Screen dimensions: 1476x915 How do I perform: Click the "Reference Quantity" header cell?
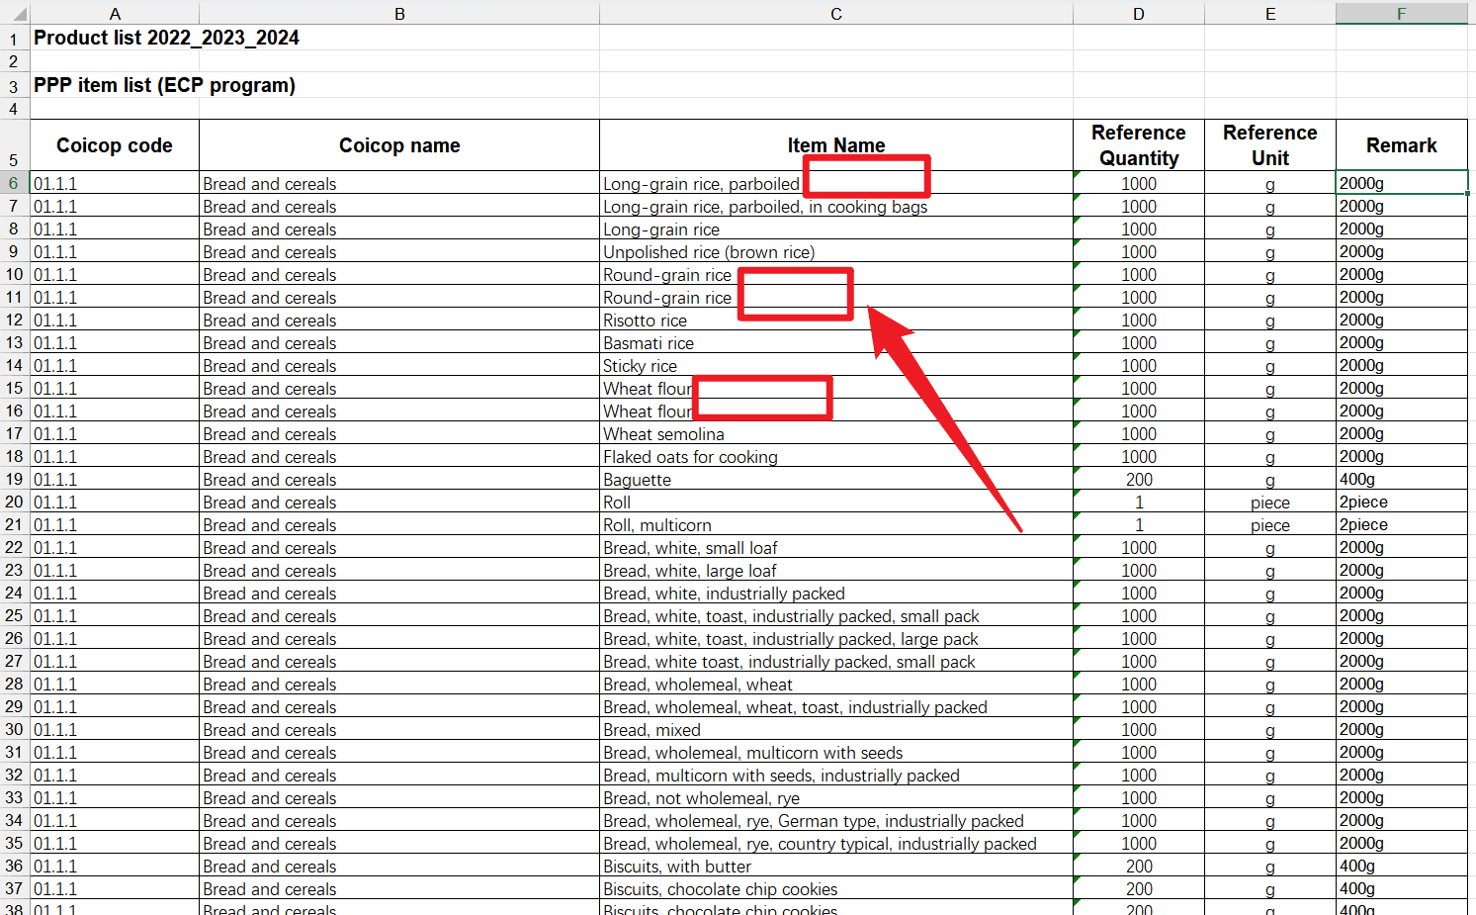[1138, 145]
